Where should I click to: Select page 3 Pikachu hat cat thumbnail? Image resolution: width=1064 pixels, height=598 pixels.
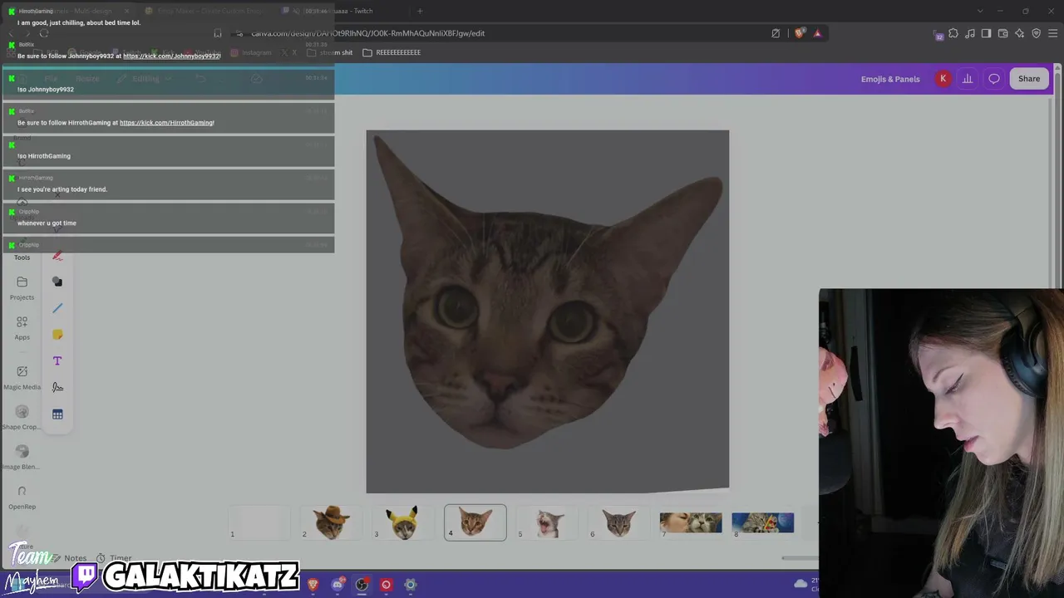(x=403, y=522)
